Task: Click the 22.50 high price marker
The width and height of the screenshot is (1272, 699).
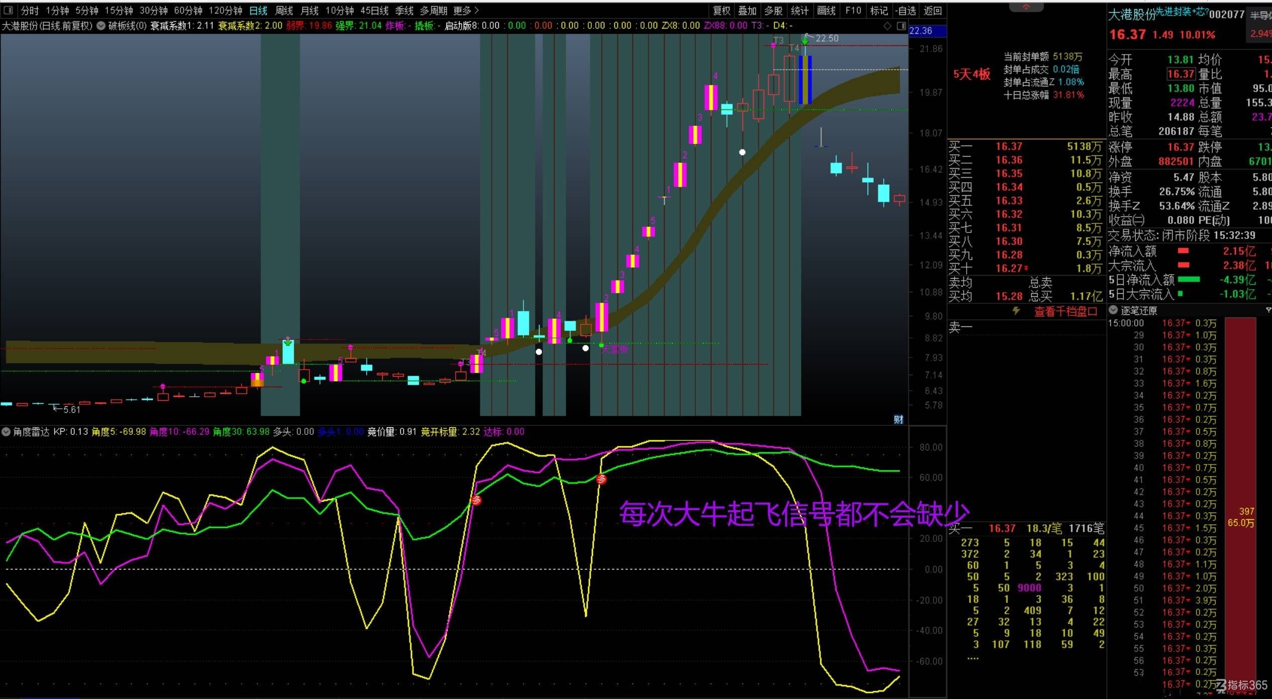Action: [827, 38]
